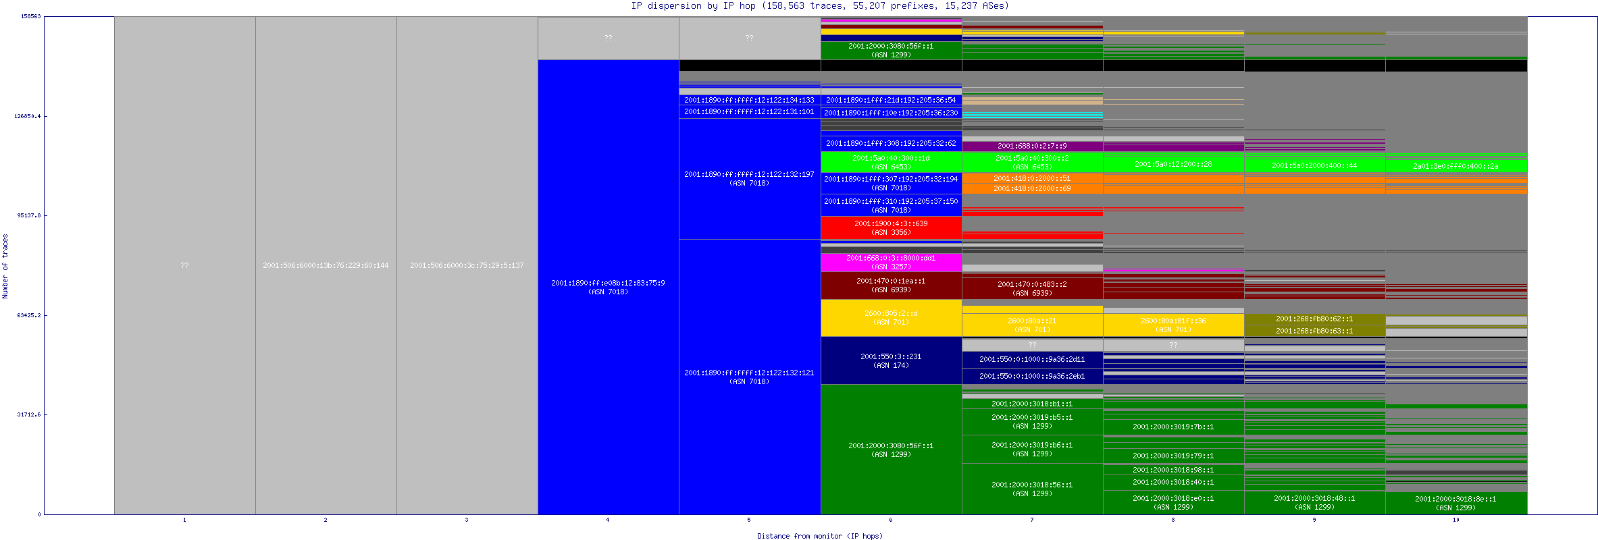Select green block 2001:2000:3019:79::1
This screenshot has height=540, width=1598.
coord(1173,456)
